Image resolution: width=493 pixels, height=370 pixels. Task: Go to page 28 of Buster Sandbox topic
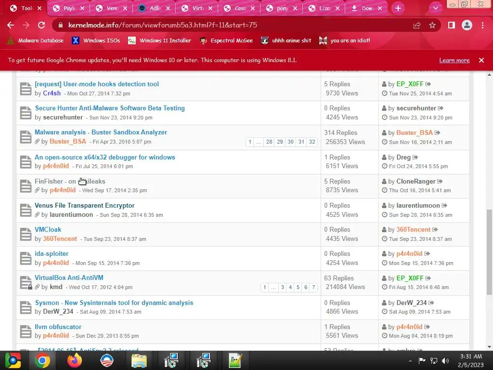point(269,142)
